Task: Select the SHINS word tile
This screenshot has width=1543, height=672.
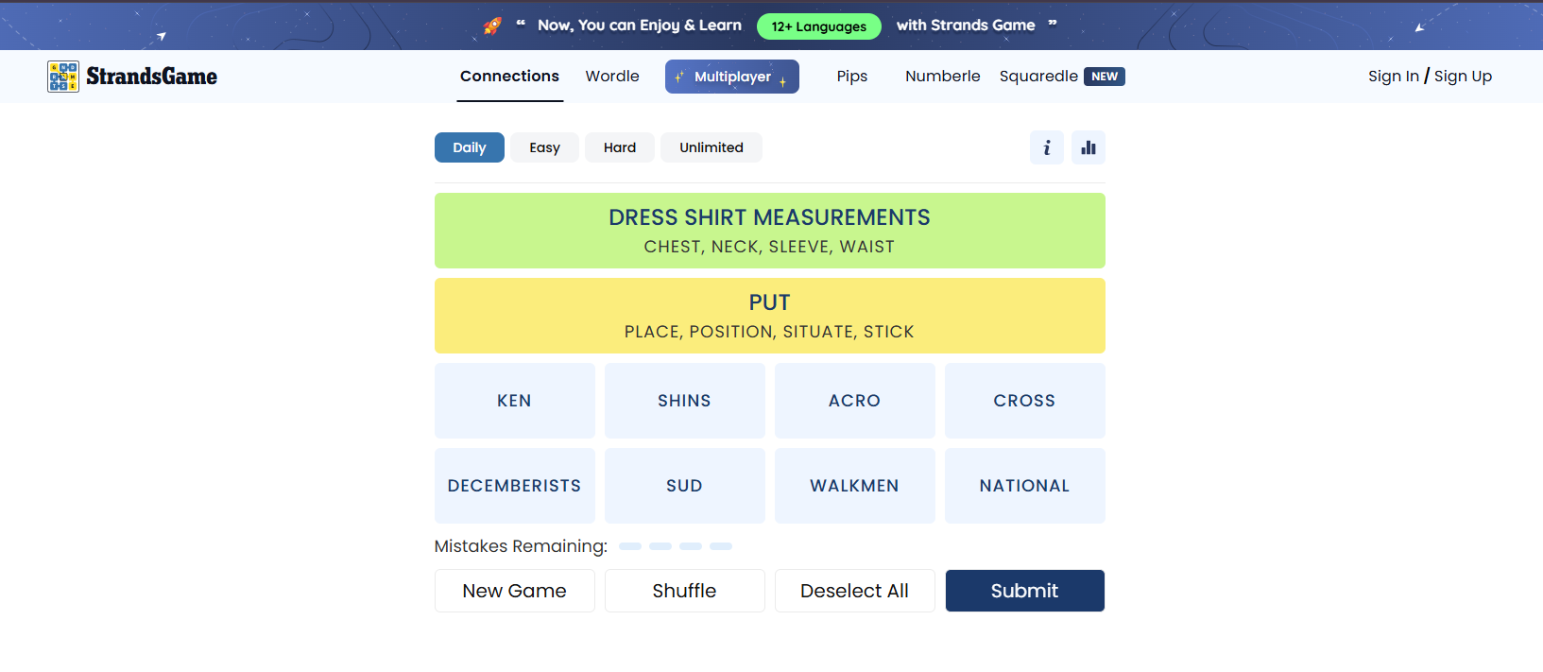Action: coord(685,401)
